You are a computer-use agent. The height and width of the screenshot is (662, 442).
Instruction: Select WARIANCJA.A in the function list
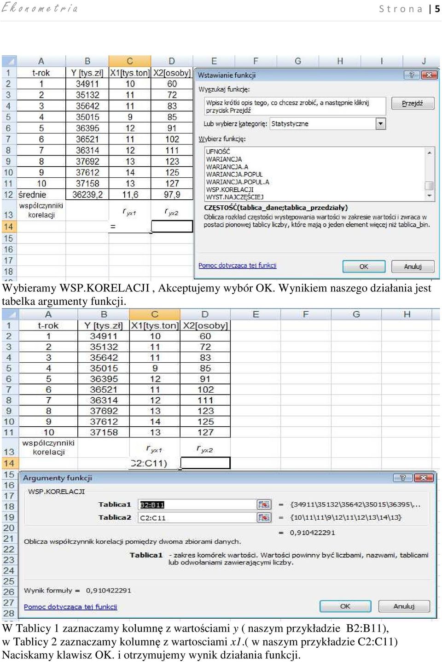coord(227,167)
